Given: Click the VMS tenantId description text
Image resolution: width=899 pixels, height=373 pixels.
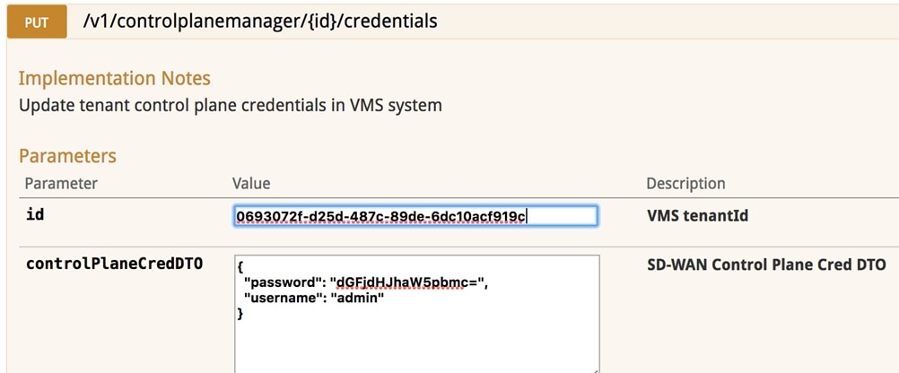Looking at the screenshot, I should pyautogui.click(x=697, y=215).
